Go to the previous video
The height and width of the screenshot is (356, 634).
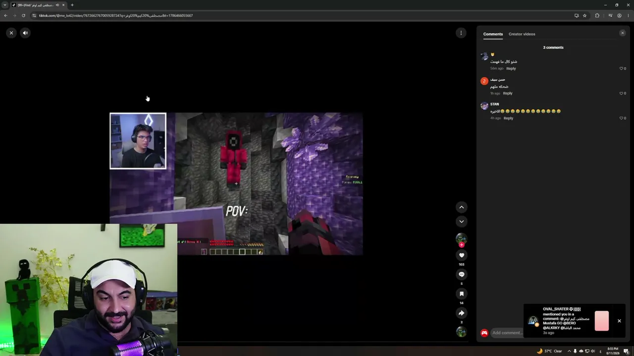(461, 207)
